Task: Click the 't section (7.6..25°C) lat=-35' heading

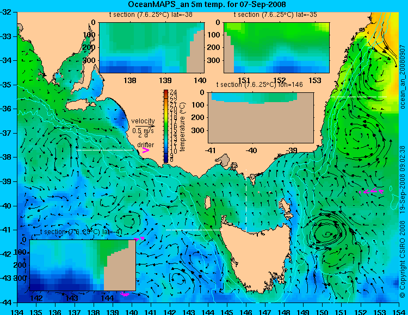Action: point(275,15)
